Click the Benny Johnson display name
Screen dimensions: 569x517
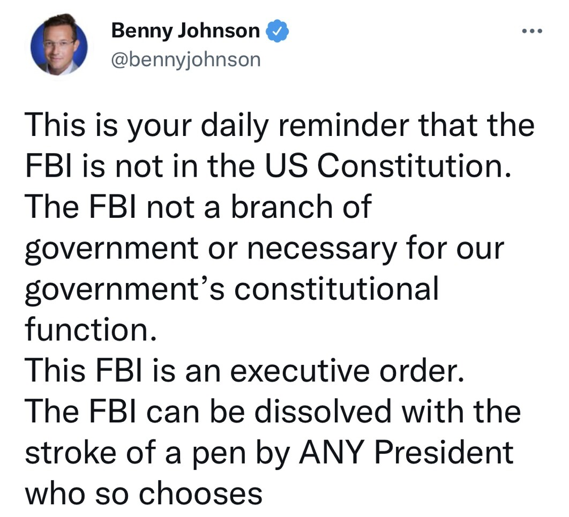point(185,31)
